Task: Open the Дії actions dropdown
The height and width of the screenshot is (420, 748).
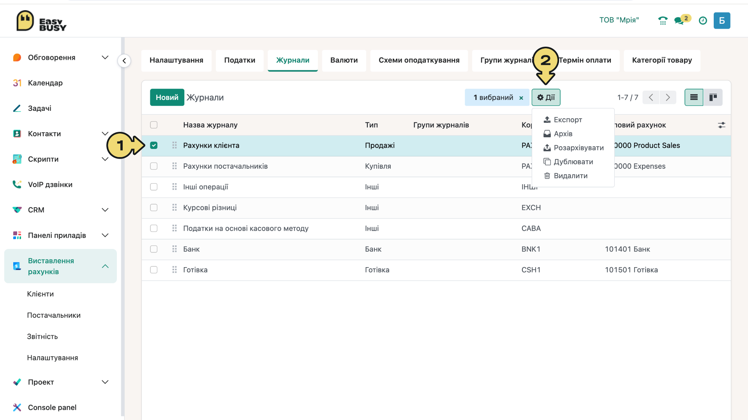Action: (546, 97)
